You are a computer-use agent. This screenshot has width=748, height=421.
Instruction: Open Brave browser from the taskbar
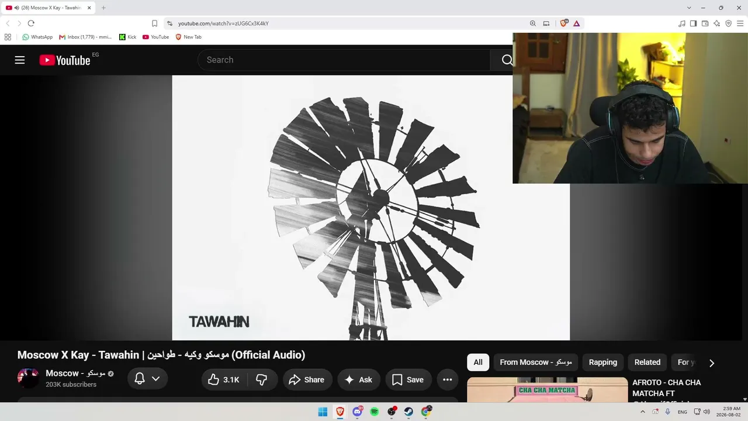[x=340, y=412]
